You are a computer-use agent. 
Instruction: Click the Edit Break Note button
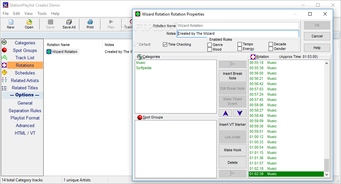point(233,88)
